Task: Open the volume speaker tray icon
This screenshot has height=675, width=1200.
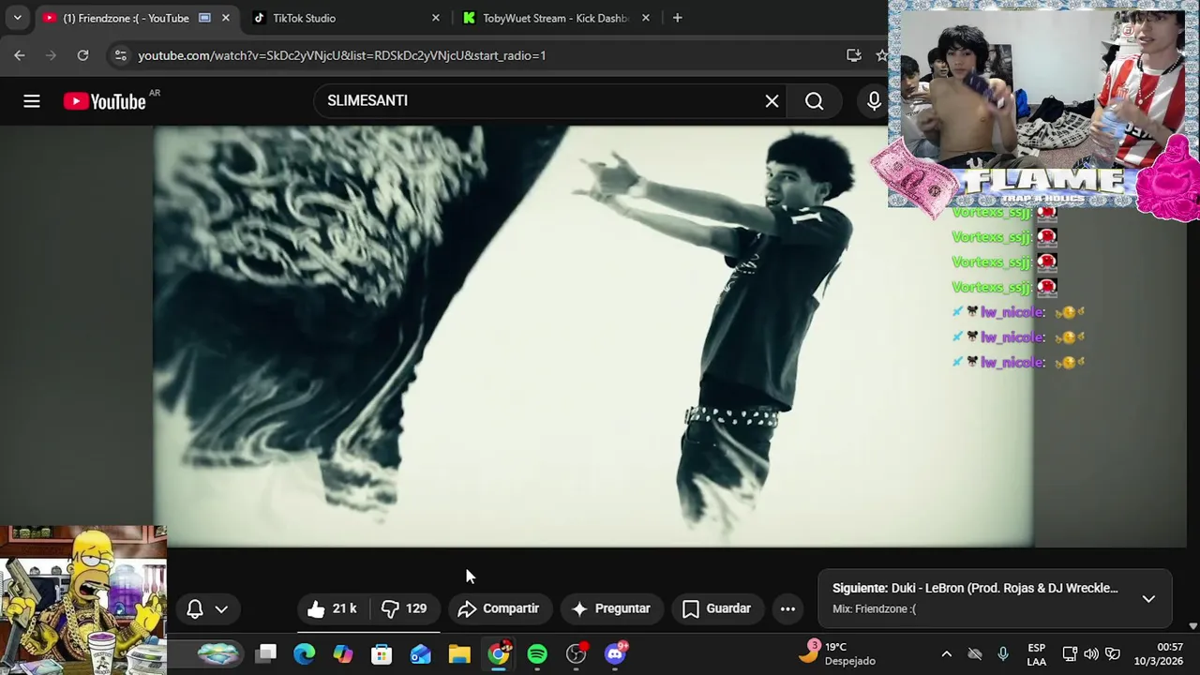Action: (x=1091, y=653)
